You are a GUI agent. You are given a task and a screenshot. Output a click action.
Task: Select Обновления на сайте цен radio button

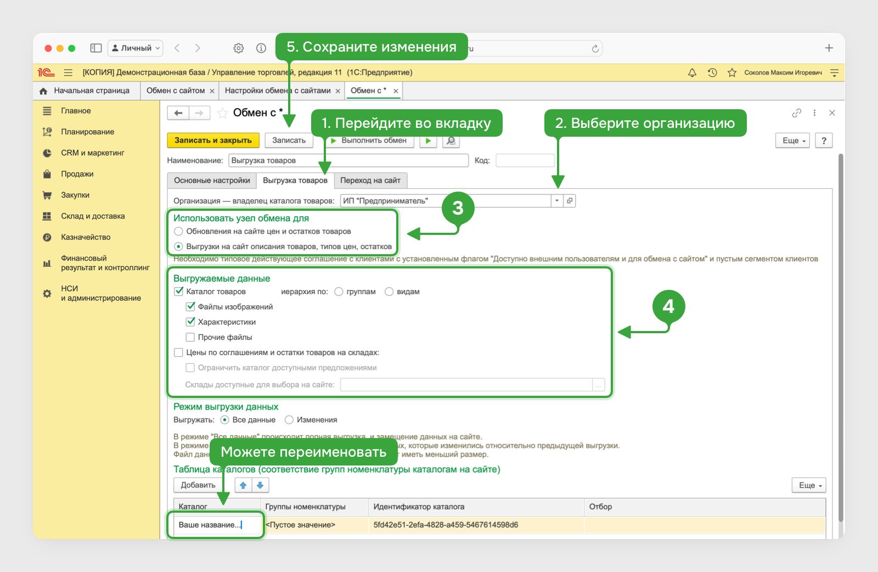coord(178,231)
